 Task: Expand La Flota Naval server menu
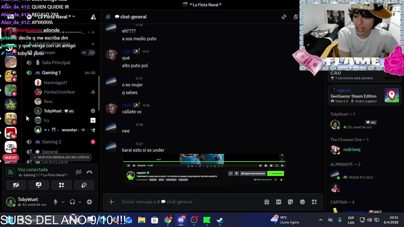click(x=55, y=17)
